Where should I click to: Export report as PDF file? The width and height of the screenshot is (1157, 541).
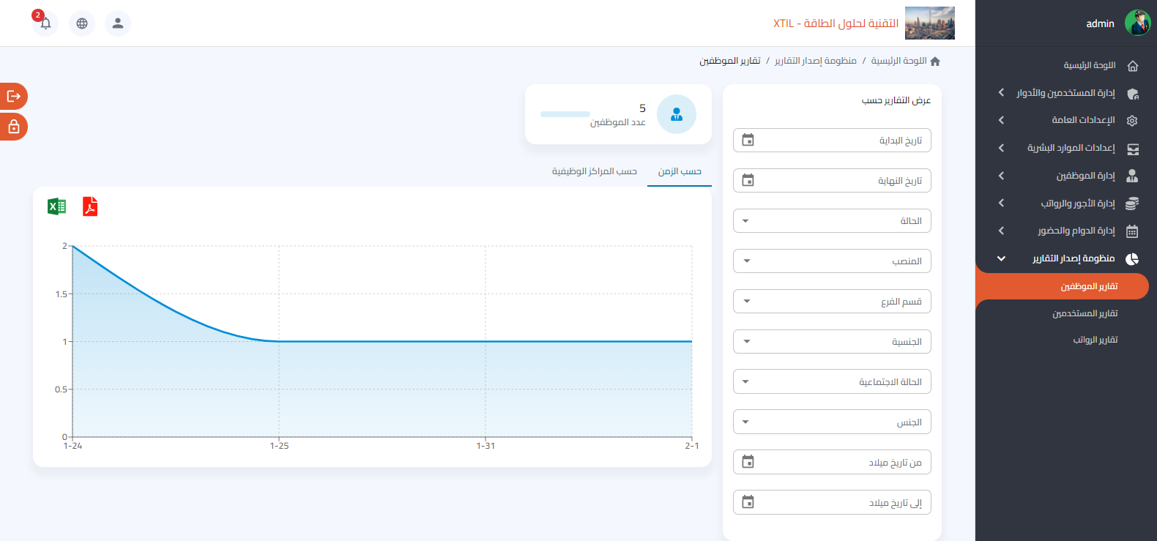click(x=90, y=206)
